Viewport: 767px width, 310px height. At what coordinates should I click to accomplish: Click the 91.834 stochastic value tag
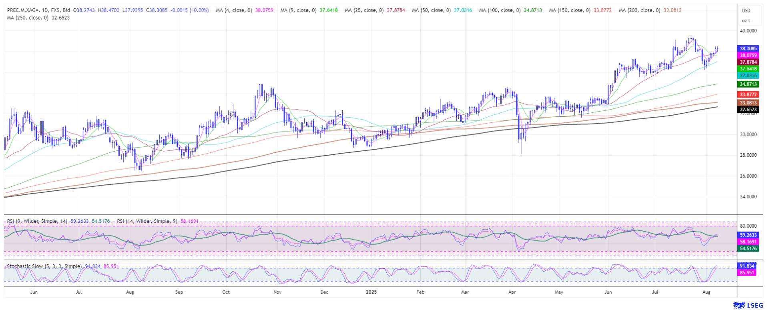point(747,266)
